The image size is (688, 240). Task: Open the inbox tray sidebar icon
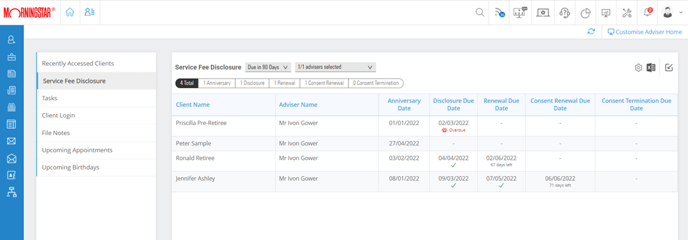point(11,107)
